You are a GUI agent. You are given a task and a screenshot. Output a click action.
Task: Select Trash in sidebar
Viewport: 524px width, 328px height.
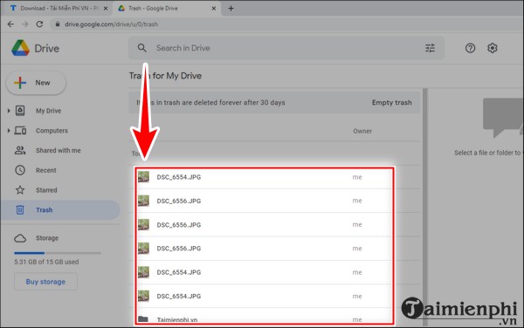(60, 210)
